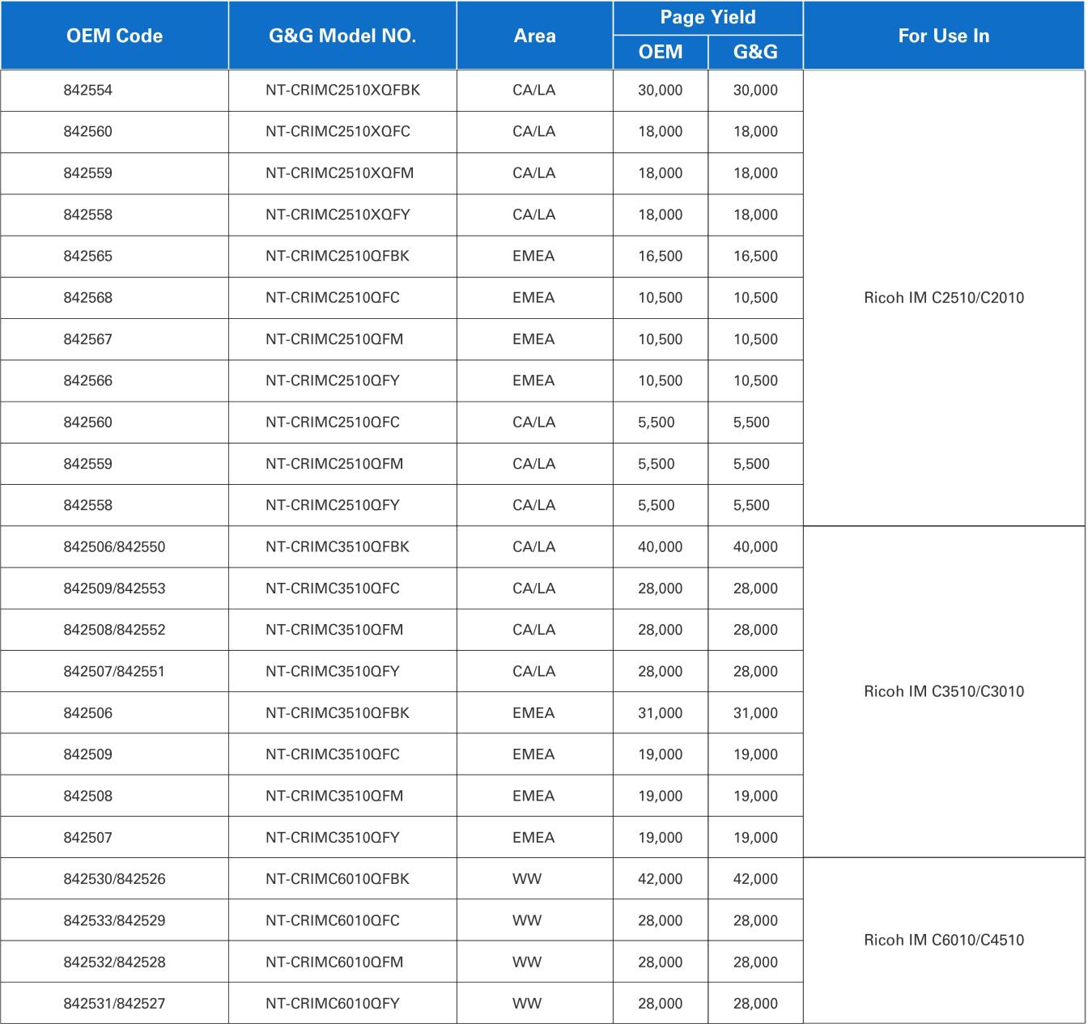Click OEM code 842567
Screen dimensions: 1088x1024
pos(88,339)
